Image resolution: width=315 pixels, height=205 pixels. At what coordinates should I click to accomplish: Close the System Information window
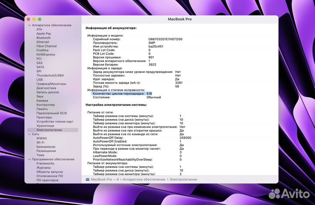[28, 19]
